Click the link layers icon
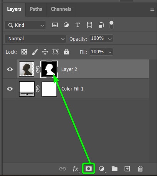The image size is (157, 176). [63, 169]
